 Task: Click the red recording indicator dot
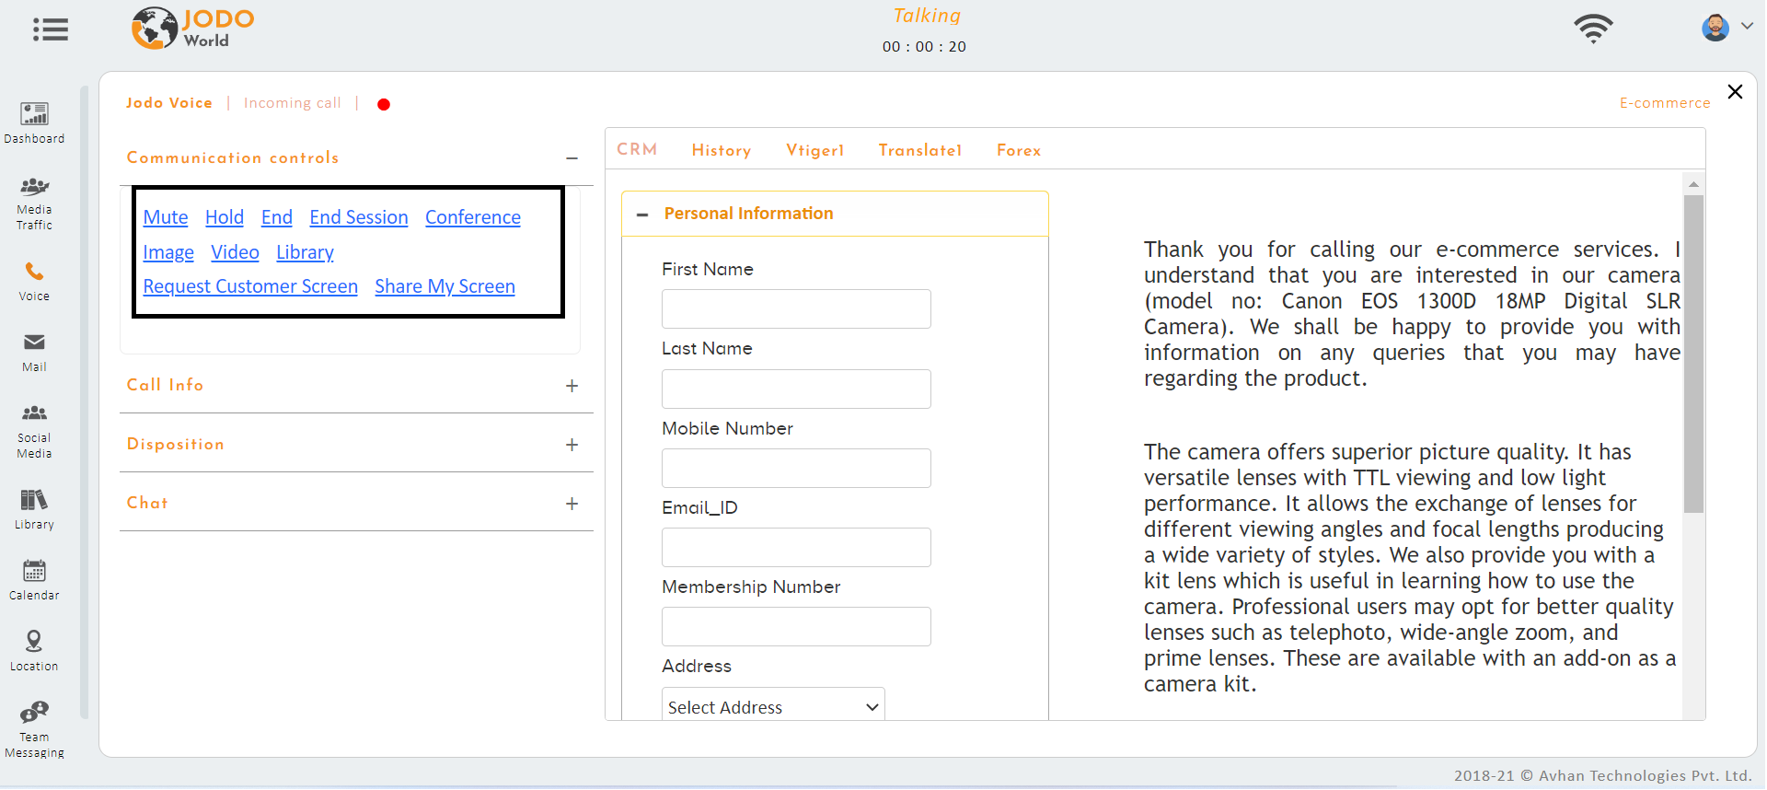click(384, 104)
